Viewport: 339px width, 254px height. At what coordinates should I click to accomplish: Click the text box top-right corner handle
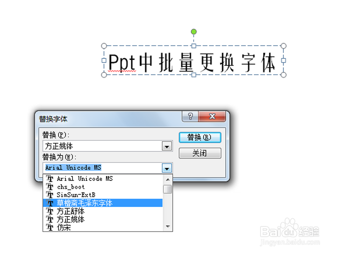point(283,46)
